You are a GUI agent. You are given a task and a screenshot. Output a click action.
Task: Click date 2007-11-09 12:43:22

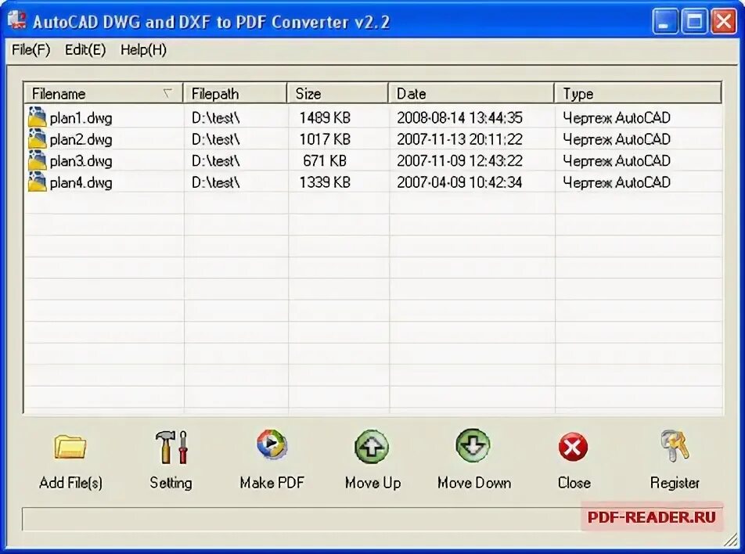(460, 160)
